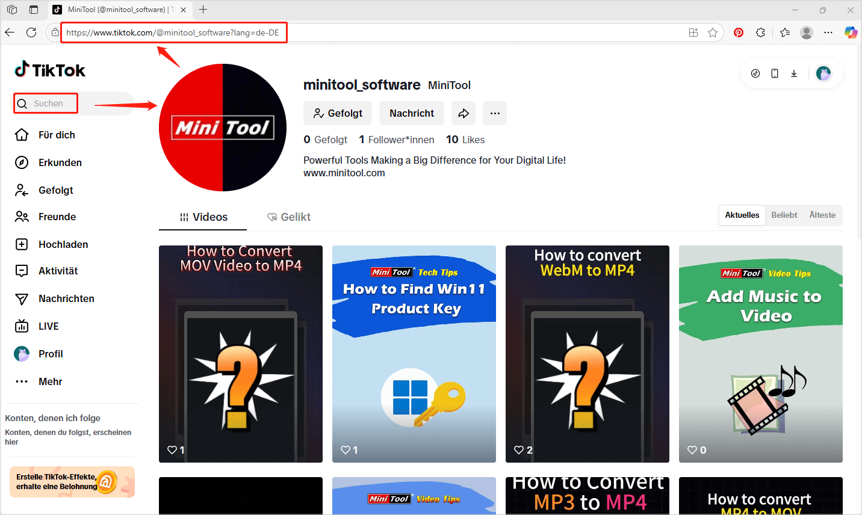Open 'How to convert WebM to MP4' video
Viewport: 862px width, 515px height.
click(x=588, y=354)
